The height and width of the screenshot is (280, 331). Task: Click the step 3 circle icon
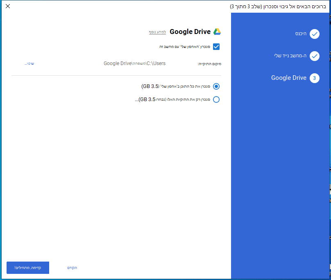click(315, 78)
